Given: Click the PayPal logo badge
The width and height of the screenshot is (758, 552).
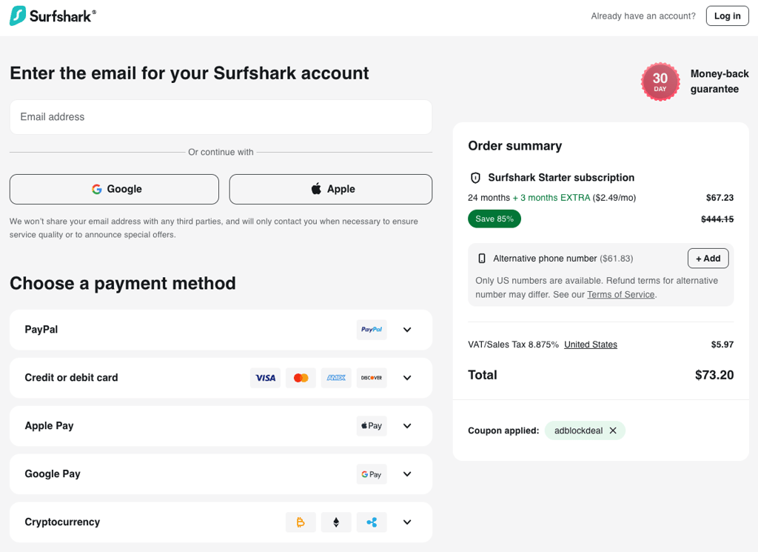Looking at the screenshot, I should (372, 330).
